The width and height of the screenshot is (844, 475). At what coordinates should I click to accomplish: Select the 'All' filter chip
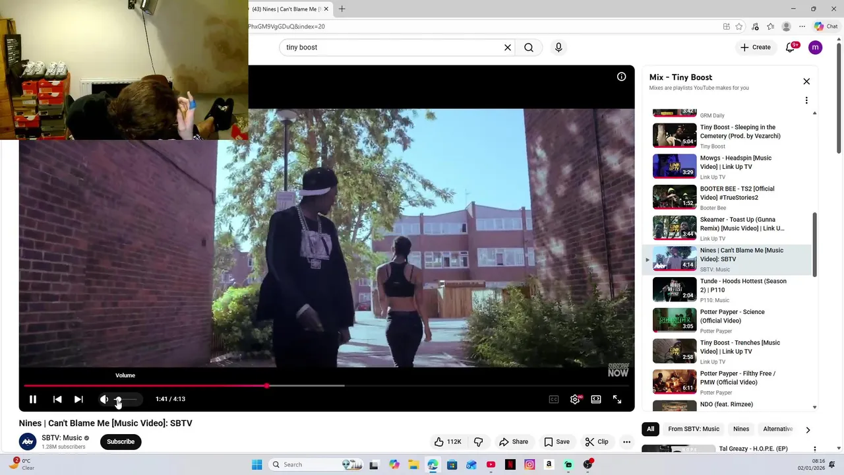point(650,429)
